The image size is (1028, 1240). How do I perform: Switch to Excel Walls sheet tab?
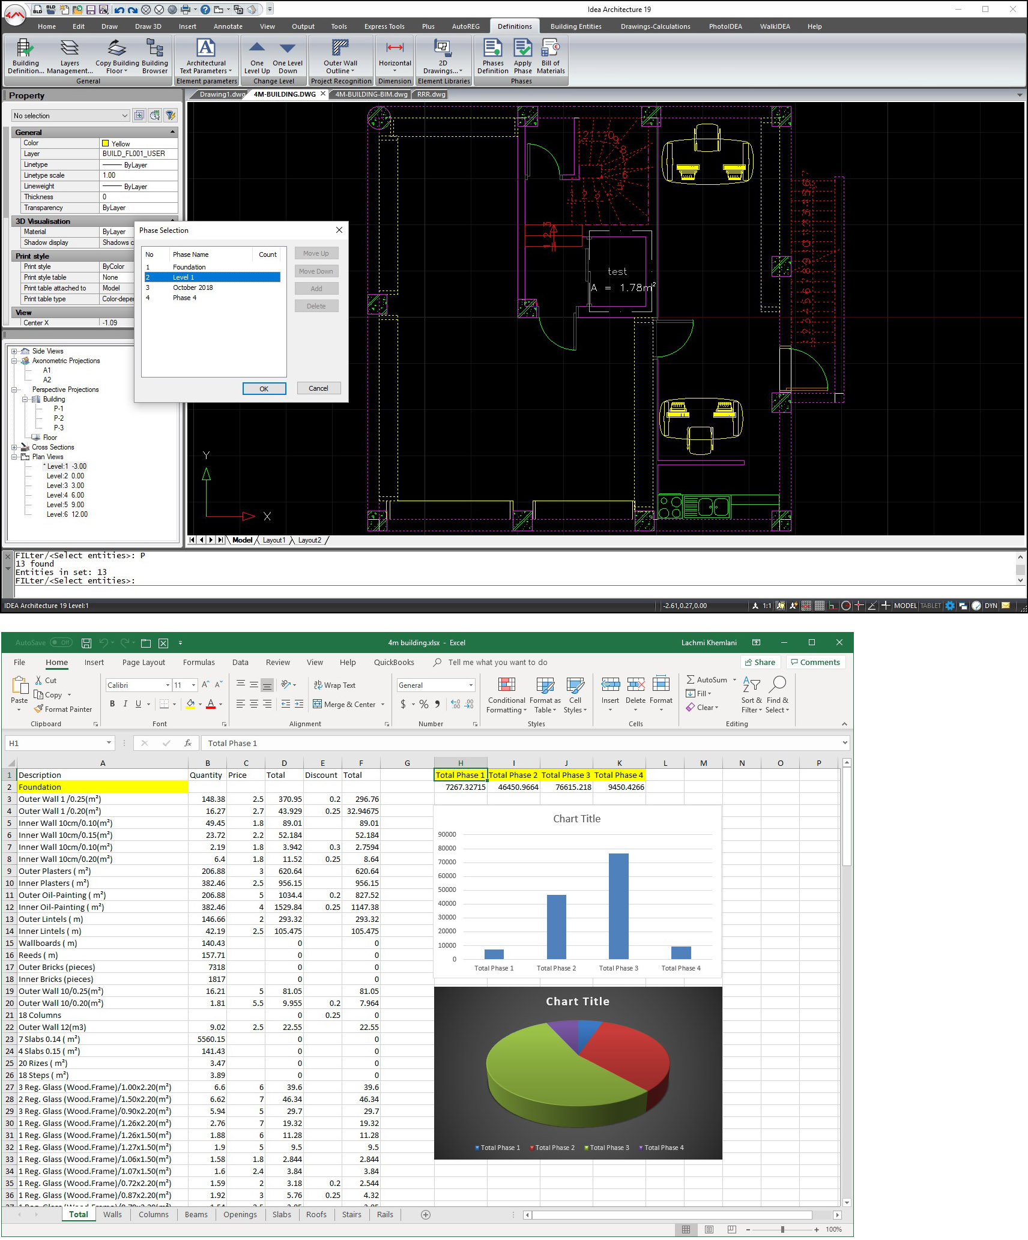click(x=112, y=1214)
